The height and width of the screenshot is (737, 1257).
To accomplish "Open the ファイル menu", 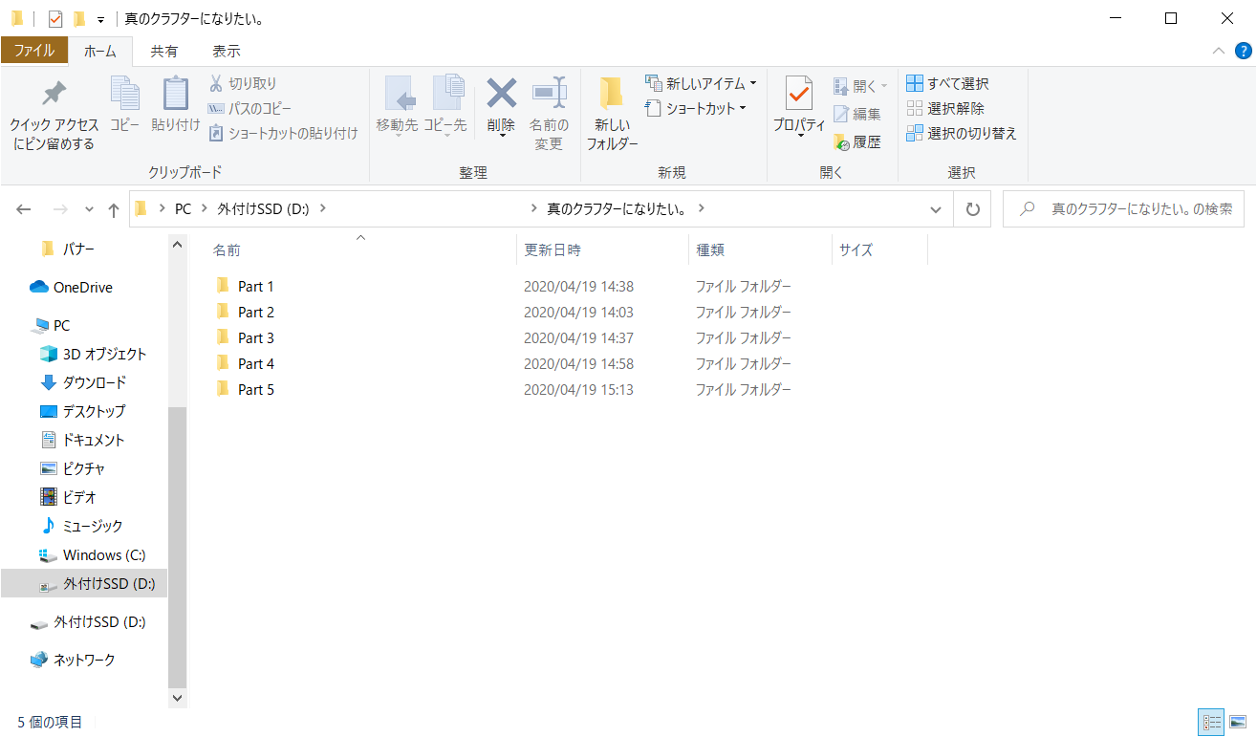I will pos(34,51).
